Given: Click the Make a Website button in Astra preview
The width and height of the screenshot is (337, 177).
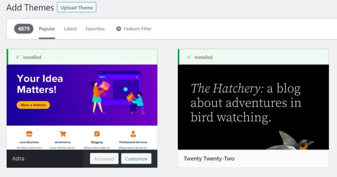Looking at the screenshot, I should (33, 105).
